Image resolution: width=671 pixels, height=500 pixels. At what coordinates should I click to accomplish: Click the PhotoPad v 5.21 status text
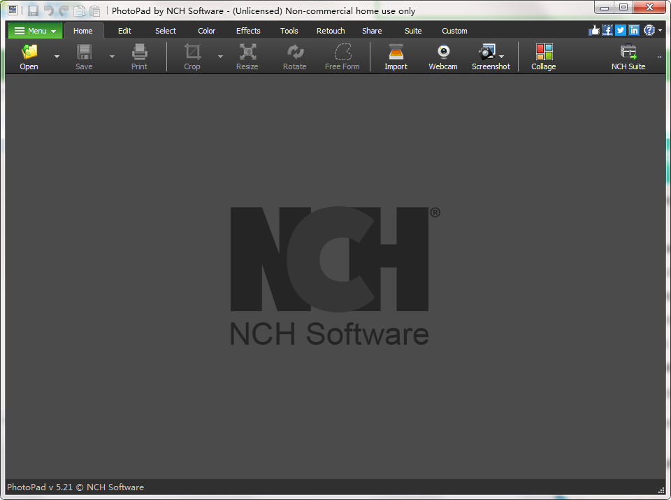pyautogui.click(x=75, y=487)
